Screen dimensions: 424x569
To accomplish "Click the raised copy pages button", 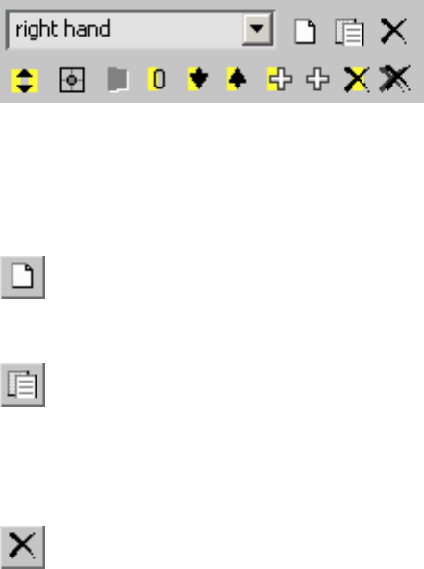I will (x=23, y=384).
